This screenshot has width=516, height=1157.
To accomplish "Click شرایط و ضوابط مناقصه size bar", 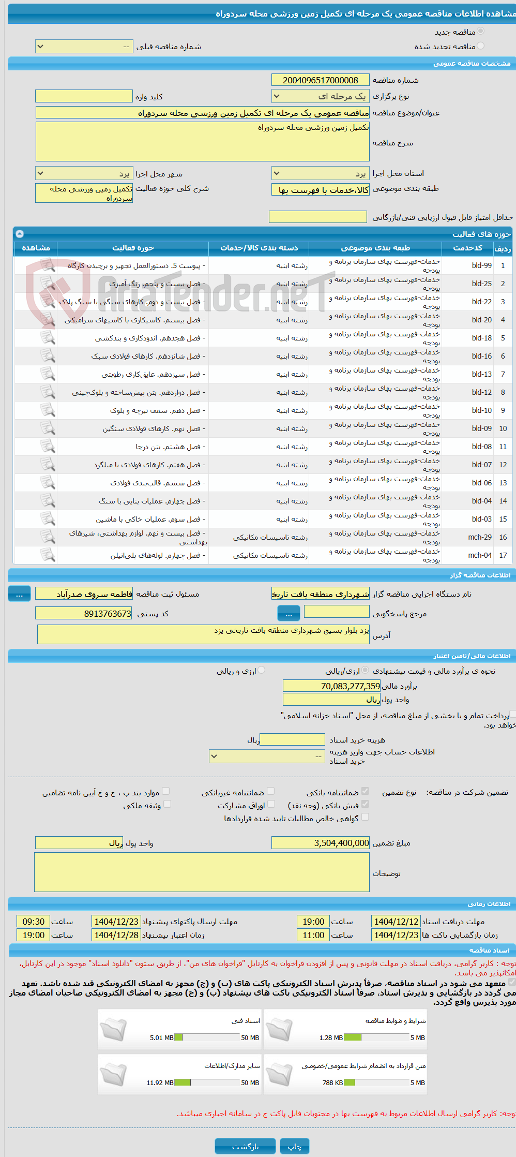I will (376, 1037).
